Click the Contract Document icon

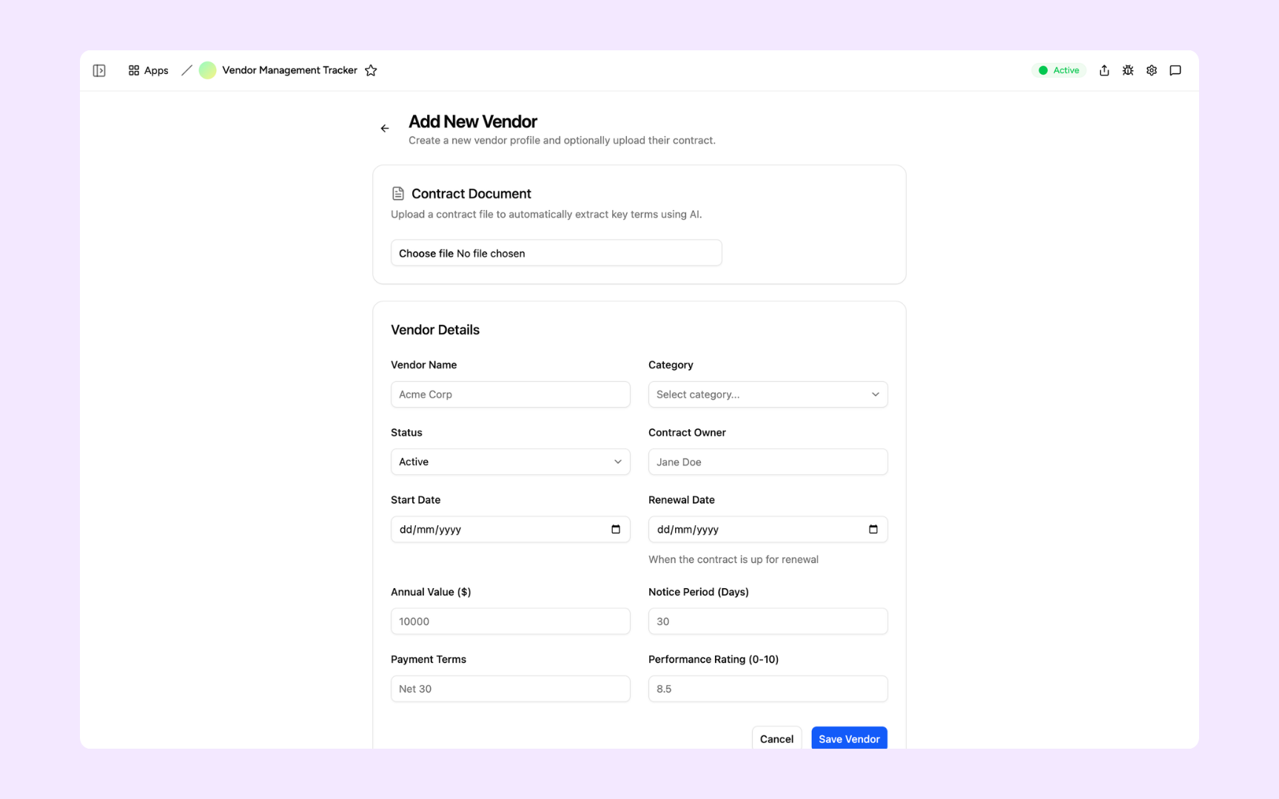[398, 193]
